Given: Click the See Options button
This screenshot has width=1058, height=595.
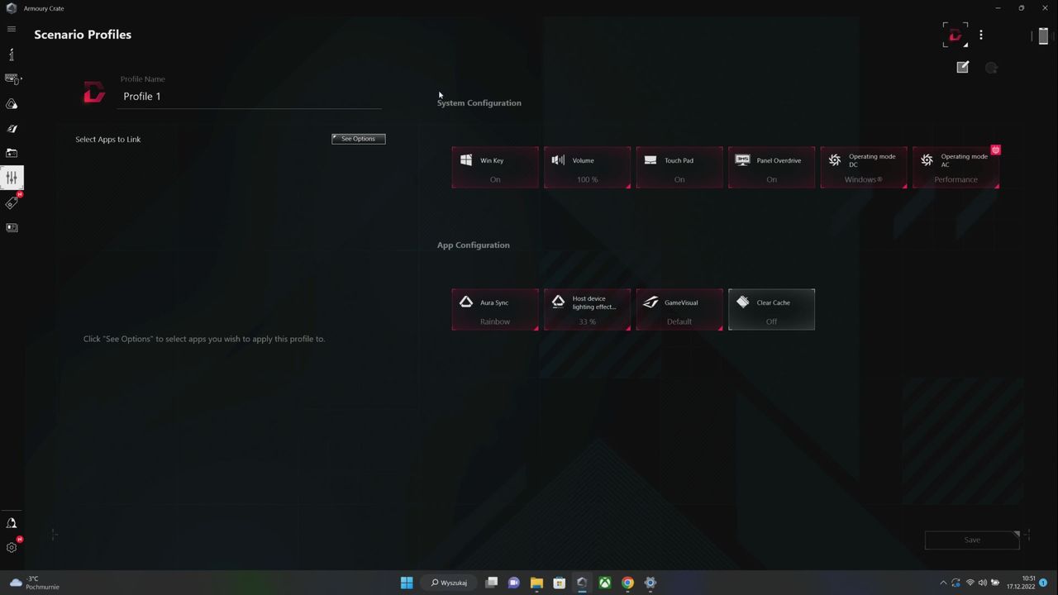Looking at the screenshot, I should [x=359, y=139].
